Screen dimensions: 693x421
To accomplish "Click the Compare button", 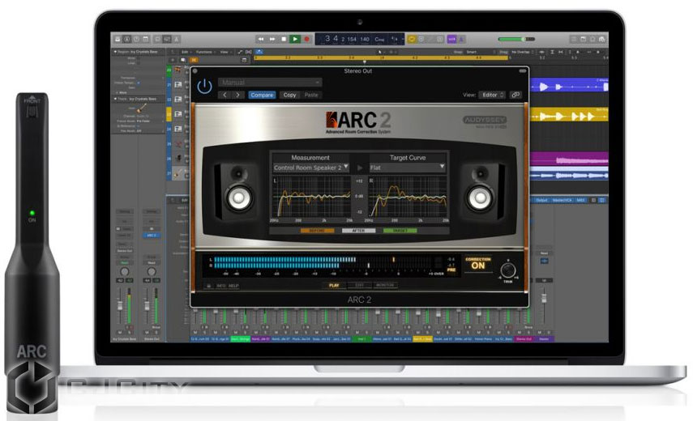I will point(261,95).
